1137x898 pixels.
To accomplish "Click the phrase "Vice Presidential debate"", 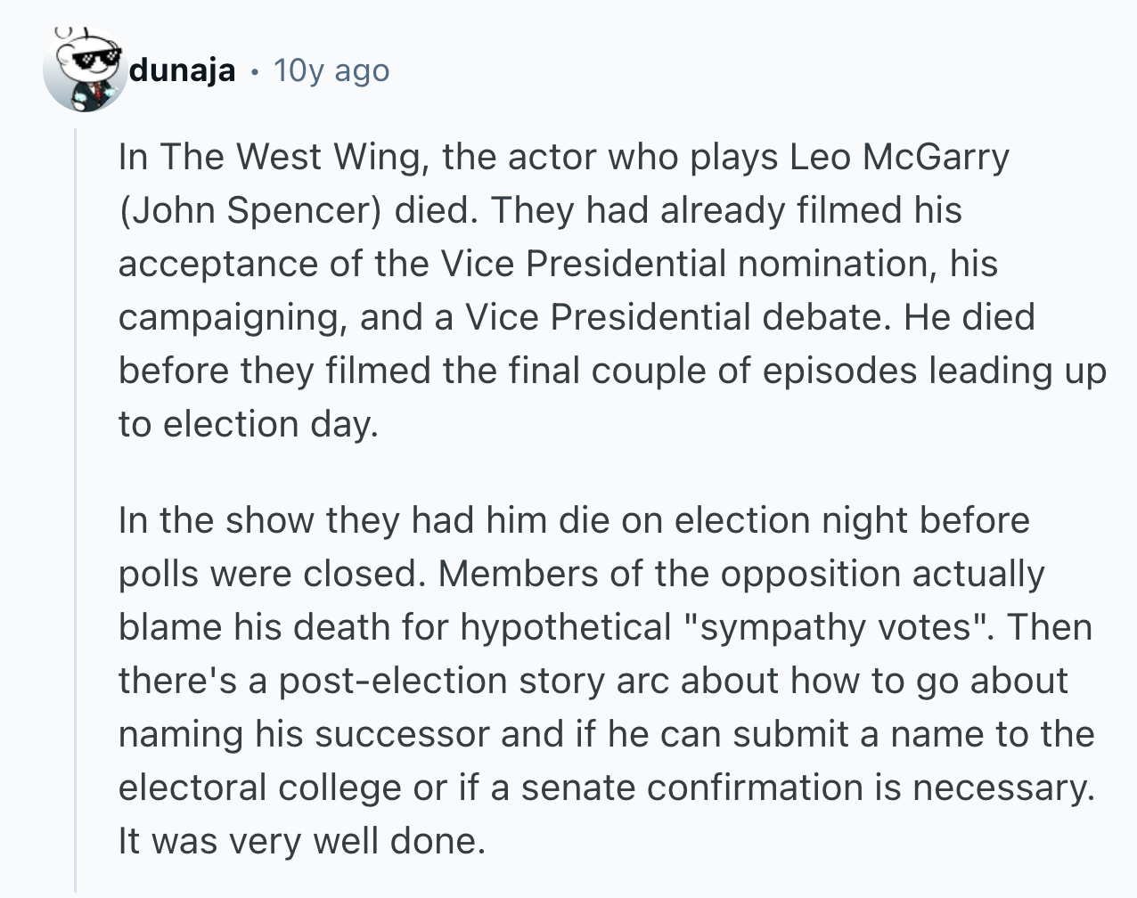I will [675, 317].
